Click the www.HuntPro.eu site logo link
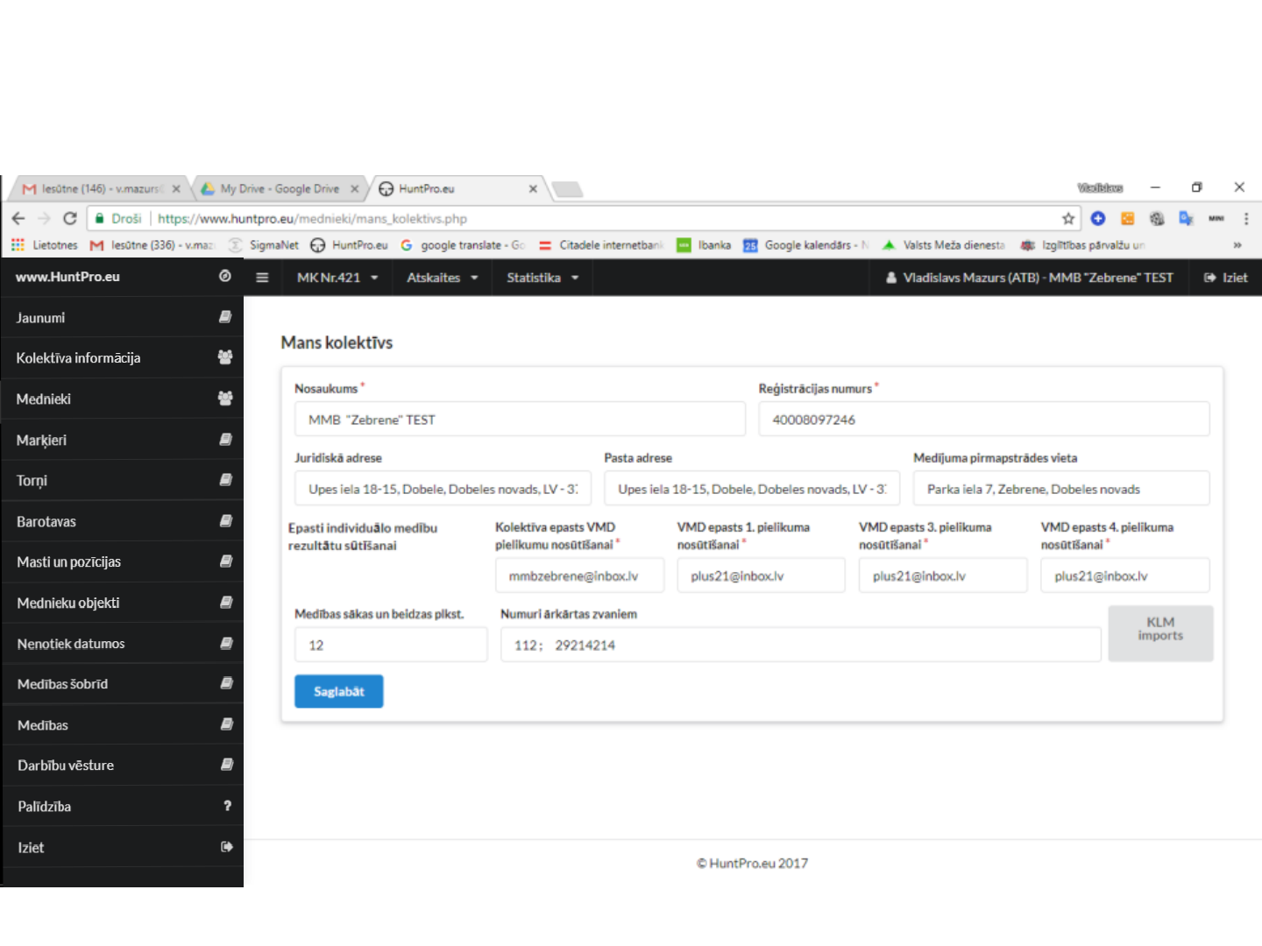This screenshot has width=1262, height=946. point(67,276)
